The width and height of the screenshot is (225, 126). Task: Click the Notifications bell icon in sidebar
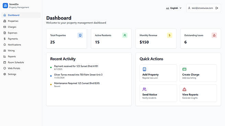point(5,45)
